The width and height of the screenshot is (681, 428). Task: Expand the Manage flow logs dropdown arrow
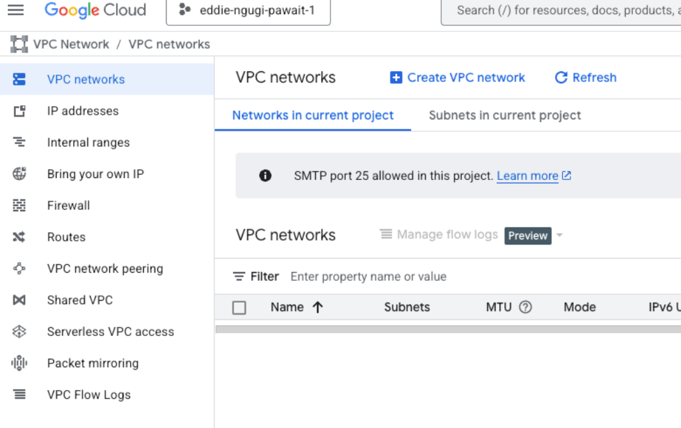[558, 235]
